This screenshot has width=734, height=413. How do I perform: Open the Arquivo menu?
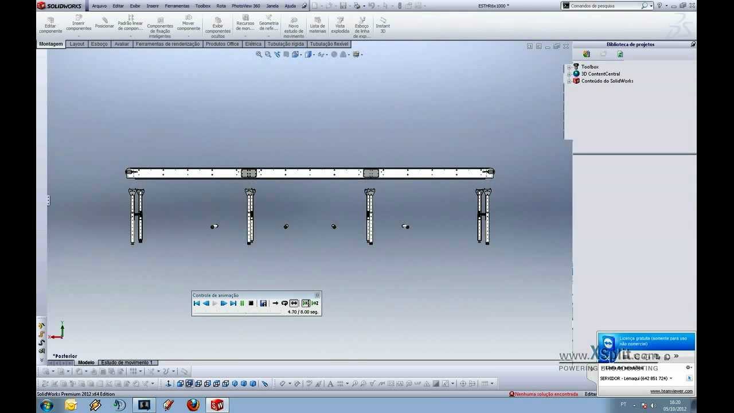tap(99, 6)
